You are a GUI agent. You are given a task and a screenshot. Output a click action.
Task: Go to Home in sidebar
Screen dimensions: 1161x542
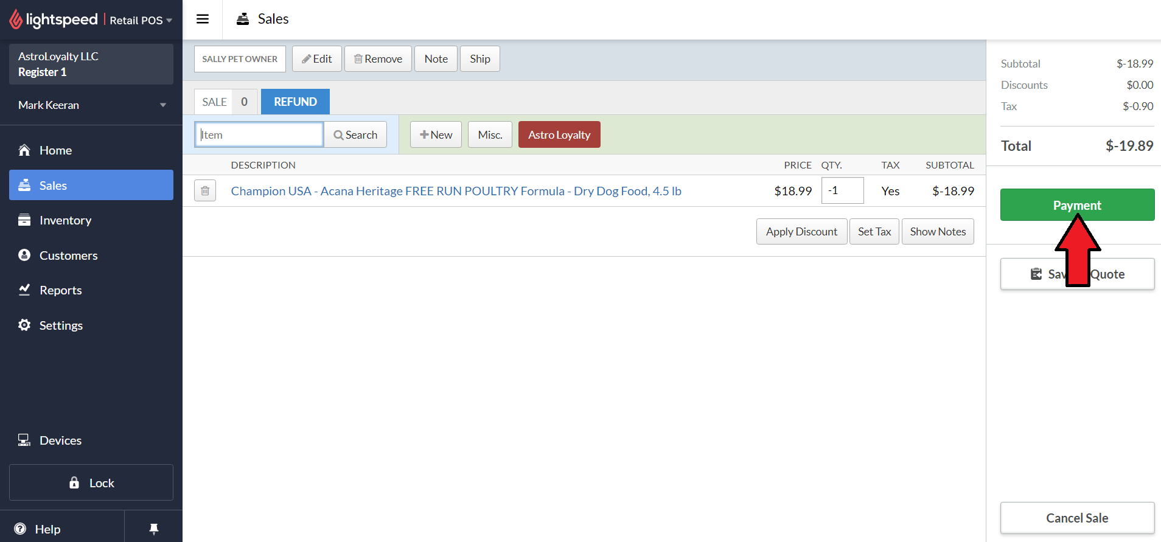(x=91, y=150)
